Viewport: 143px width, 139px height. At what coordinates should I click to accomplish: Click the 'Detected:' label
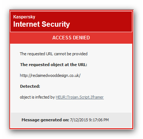[x=30, y=86]
